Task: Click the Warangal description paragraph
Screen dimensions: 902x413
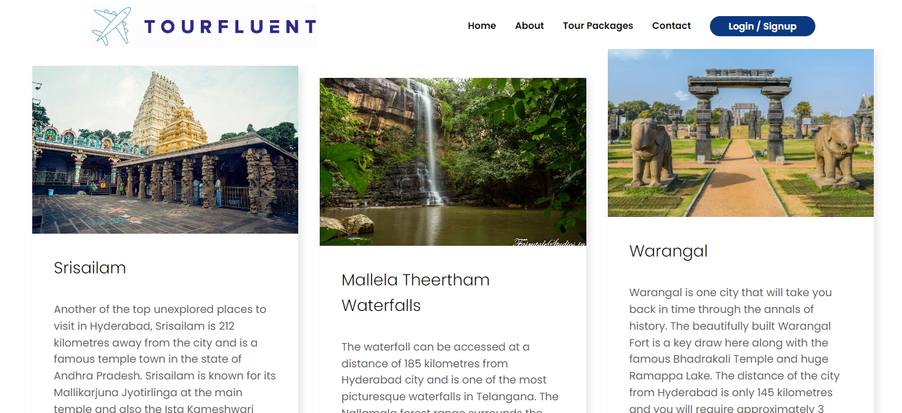Action: point(735,351)
